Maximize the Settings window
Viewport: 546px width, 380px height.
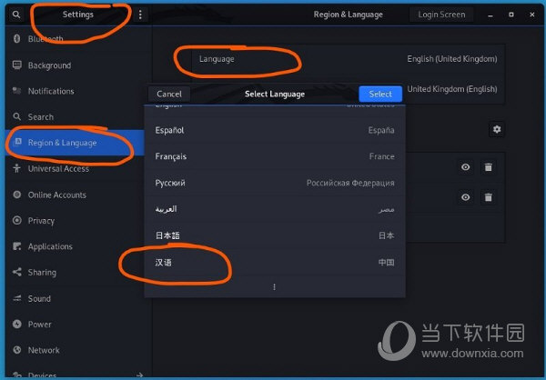coord(511,15)
